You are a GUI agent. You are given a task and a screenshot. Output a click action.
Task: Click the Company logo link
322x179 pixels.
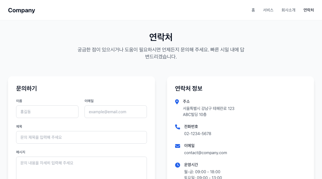point(22,10)
